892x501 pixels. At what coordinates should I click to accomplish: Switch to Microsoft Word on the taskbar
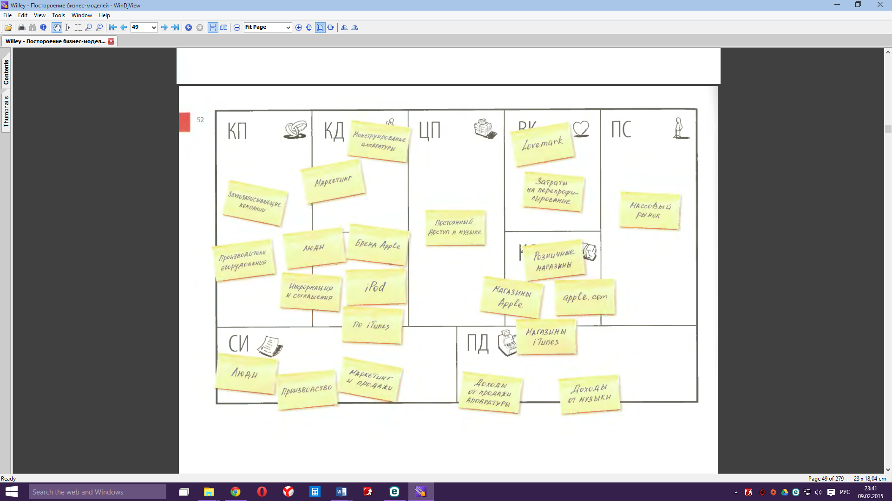[x=341, y=492]
